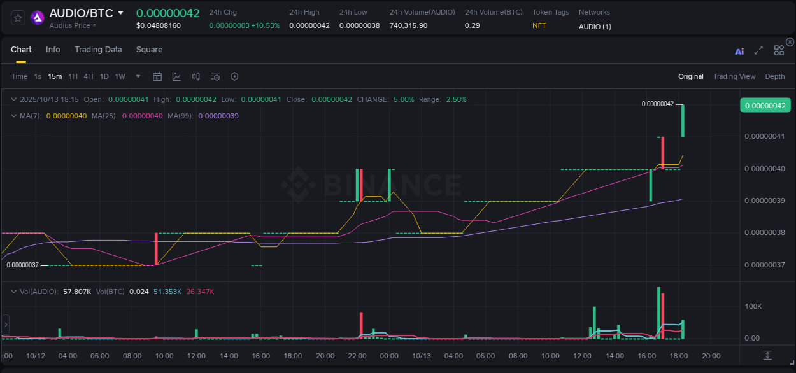This screenshot has width=796, height=373.
Task: Collapse the MA indicator row chevron
Action: tap(14, 116)
